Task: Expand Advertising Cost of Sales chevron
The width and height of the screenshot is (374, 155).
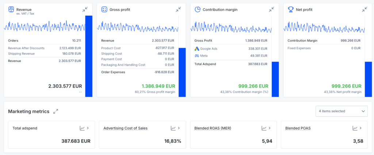Action: point(179,128)
